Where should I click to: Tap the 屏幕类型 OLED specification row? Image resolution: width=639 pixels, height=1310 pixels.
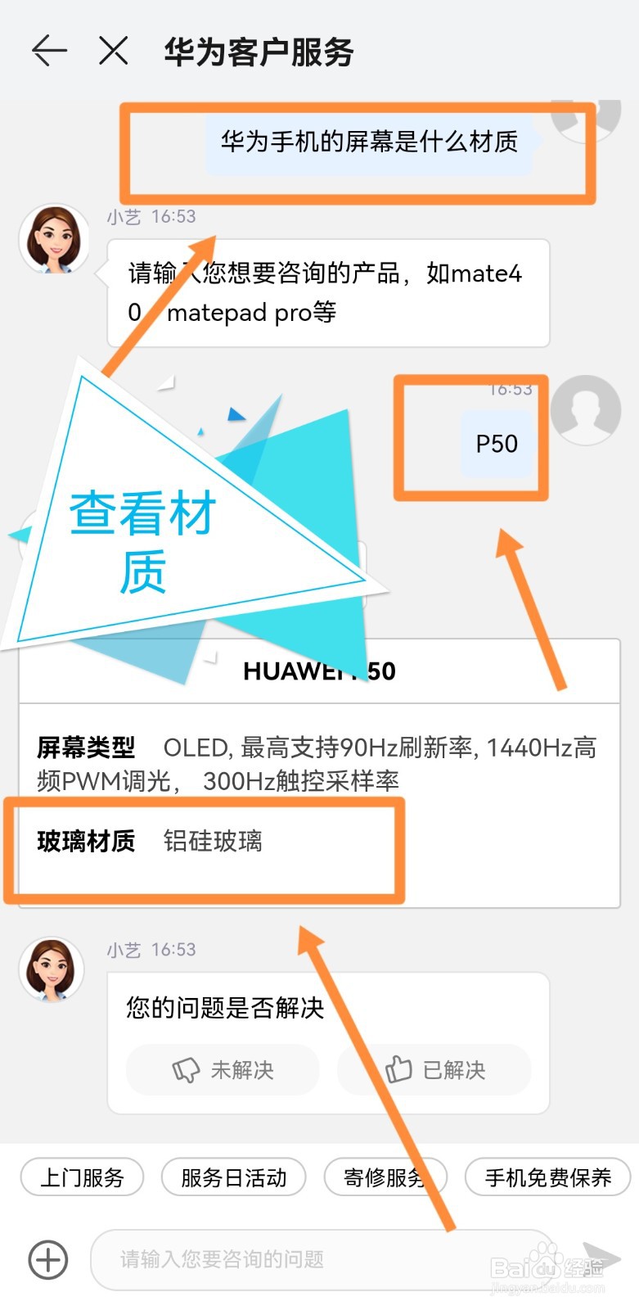click(x=317, y=764)
